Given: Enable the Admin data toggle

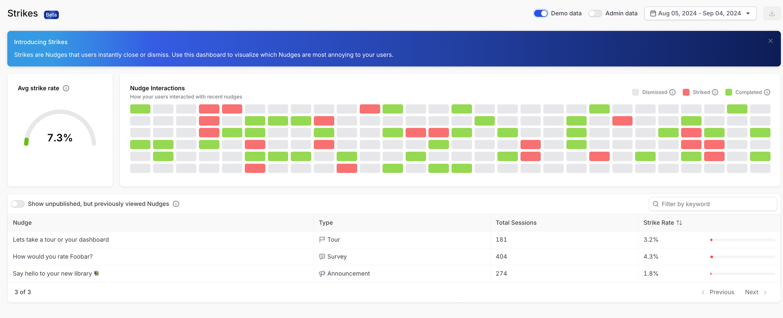Looking at the screenshot, I should pyautogui.click(x=595, y=13).
